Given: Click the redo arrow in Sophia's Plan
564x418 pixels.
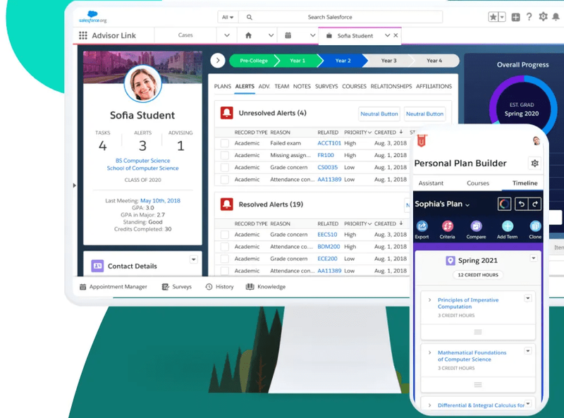Looking at the screenshot, I should (535, 204).
